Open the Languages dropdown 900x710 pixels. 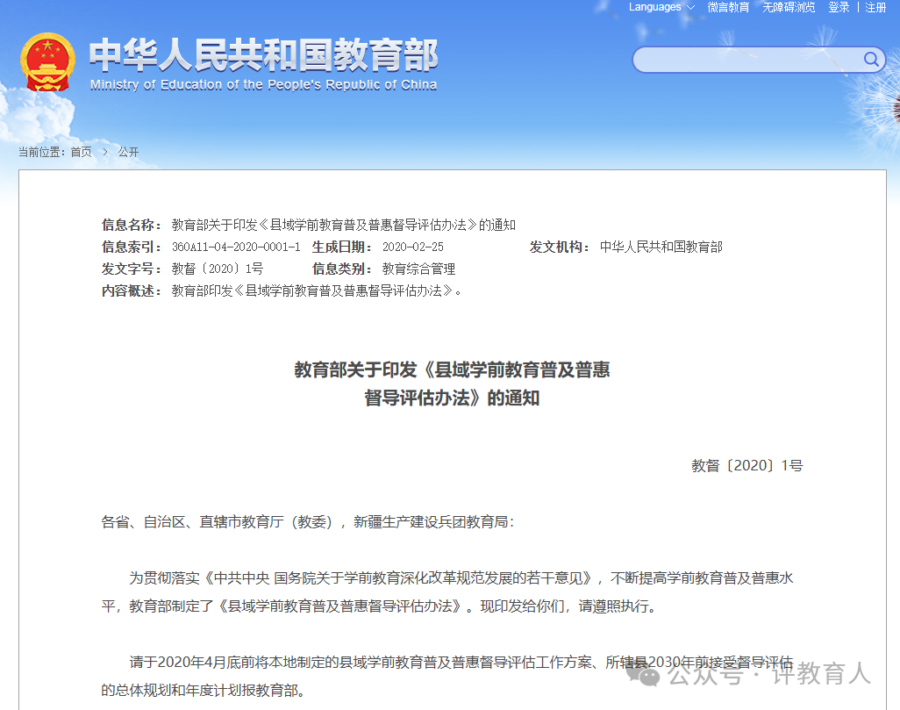(661, 8)
